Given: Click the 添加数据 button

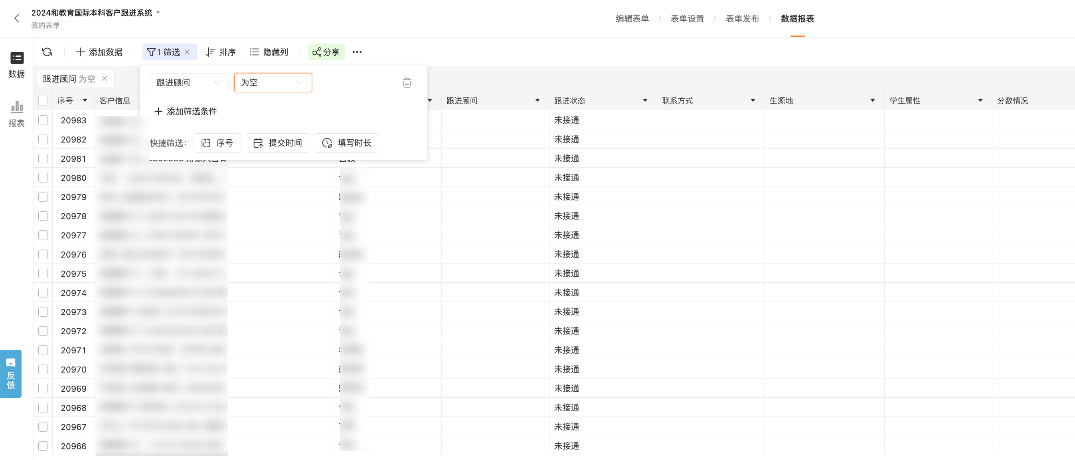Looking at the screenshot, I should [99, 52].
